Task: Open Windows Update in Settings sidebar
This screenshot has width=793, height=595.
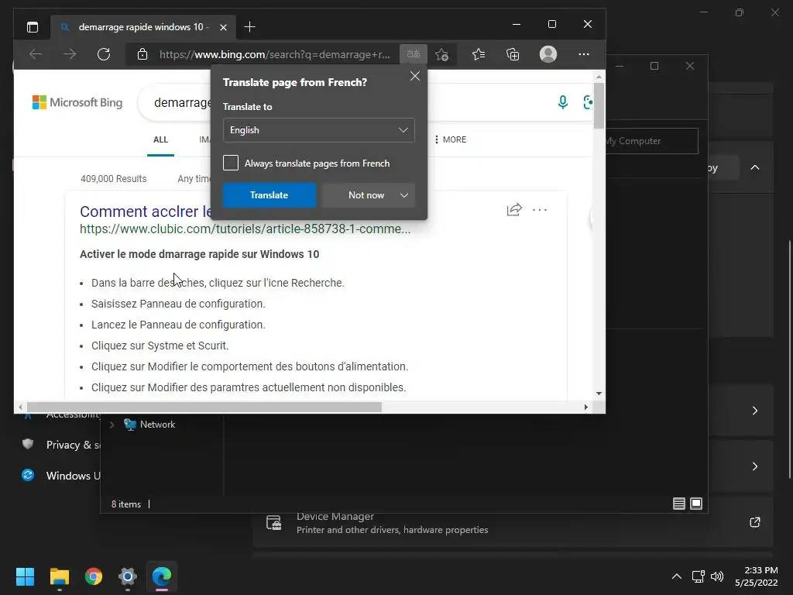Action: point(60,476)
